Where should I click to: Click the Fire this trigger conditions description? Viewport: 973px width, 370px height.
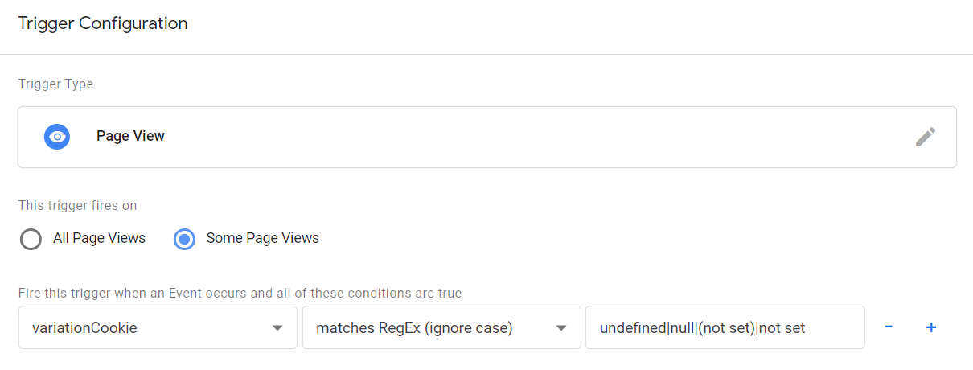pyautogui.click(x=240, y=293)
